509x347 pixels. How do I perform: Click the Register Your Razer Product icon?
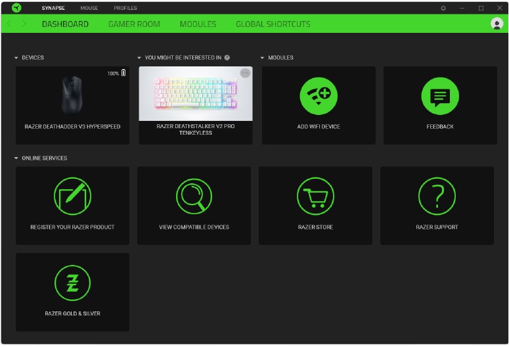pyautogui.click(x=72, y=196)
